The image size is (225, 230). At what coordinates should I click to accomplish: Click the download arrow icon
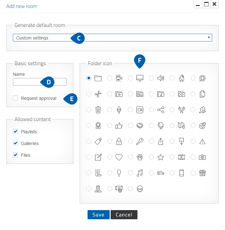click(x=181, y=142)
